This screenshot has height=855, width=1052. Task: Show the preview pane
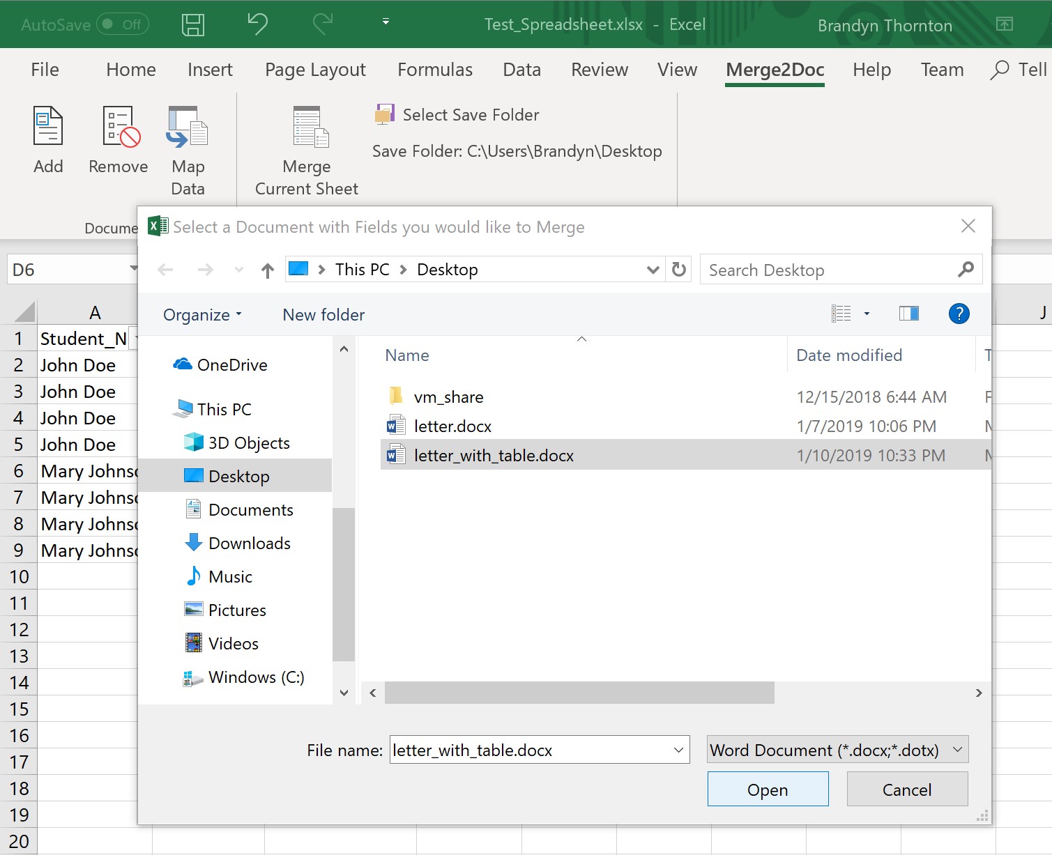point(909,314)
